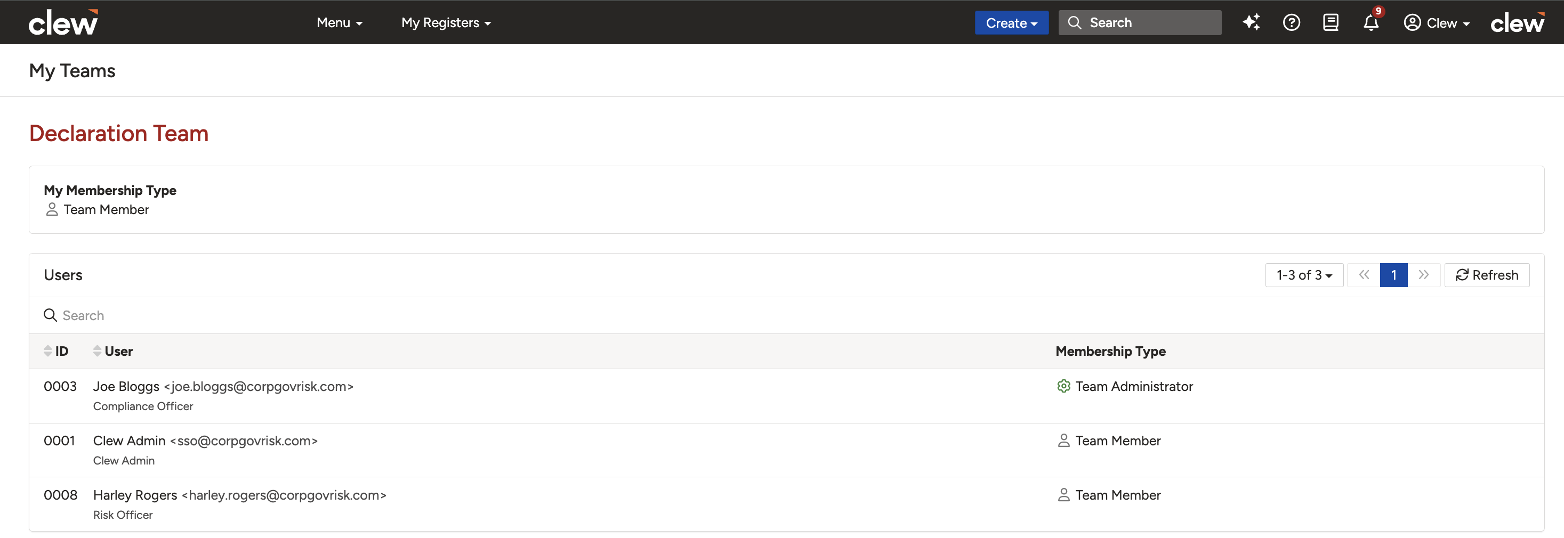Click the Clew logo in the top-right header
Viewport: 1564px width, 538px height.
[x=1517, y=22]
